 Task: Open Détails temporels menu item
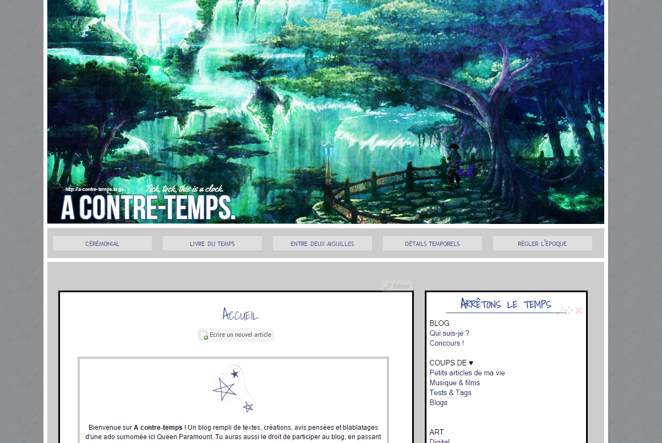tap(433, 243)
